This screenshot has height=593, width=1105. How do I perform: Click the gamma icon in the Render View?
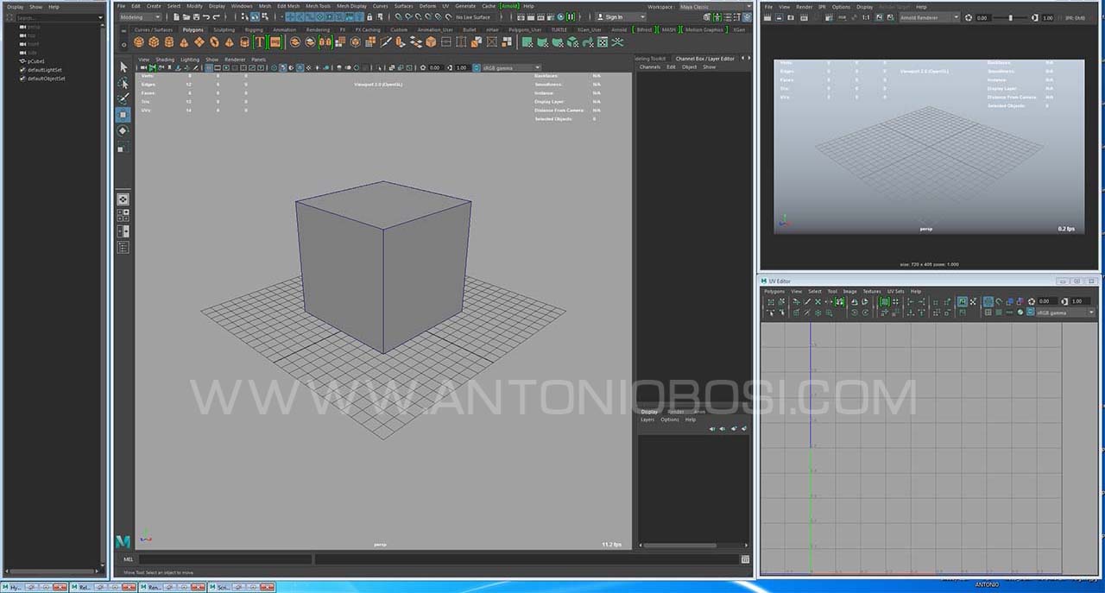tap(1035, 17)
